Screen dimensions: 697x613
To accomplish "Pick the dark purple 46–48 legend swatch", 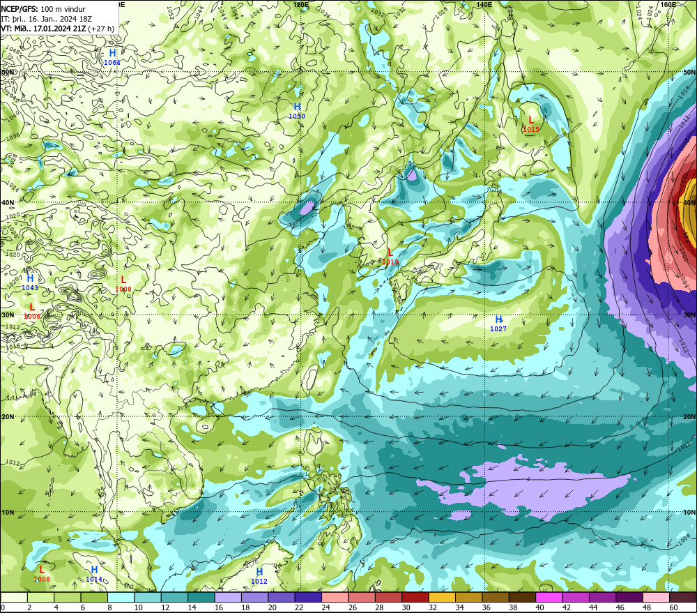I will (x=629, y=597).
